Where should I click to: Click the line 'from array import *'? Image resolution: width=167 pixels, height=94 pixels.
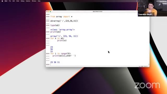click(x=61, y=17)
